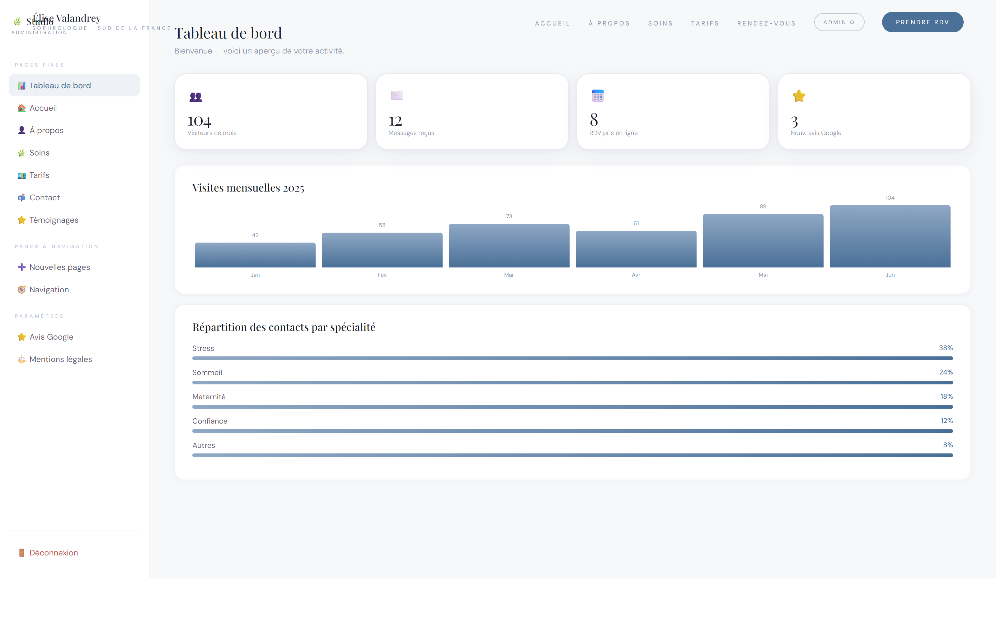
Task: Click the plus icon for Nouvelles pages
Action: pyautogui.click(x=21, y=267)
